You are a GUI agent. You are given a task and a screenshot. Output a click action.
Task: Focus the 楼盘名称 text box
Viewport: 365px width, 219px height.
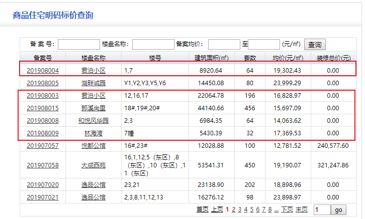[153, 44]
